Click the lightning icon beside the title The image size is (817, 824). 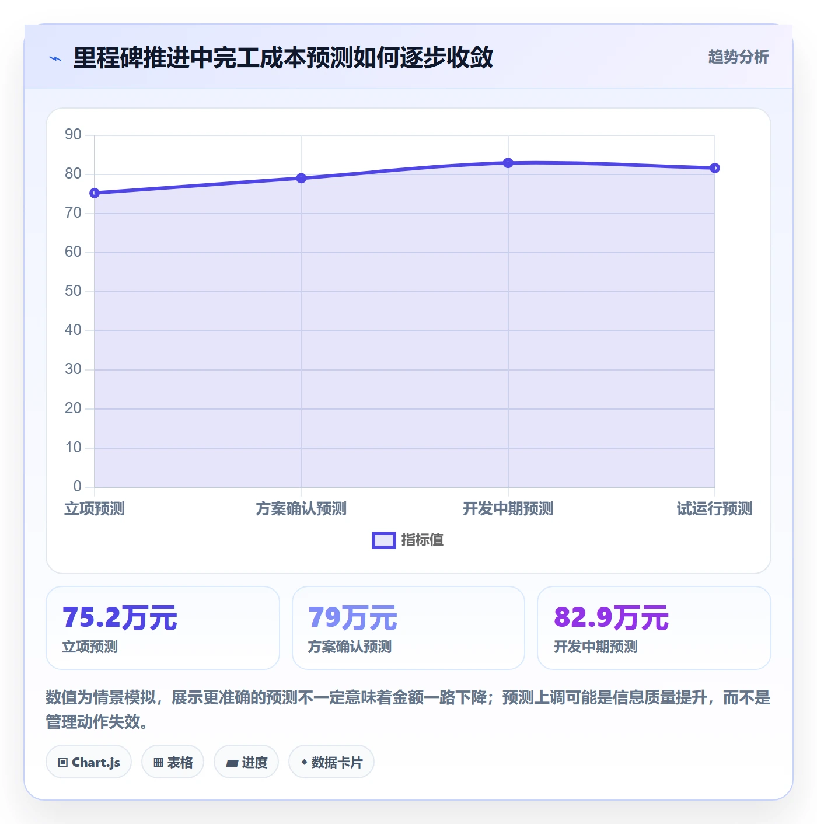(55, 58)
